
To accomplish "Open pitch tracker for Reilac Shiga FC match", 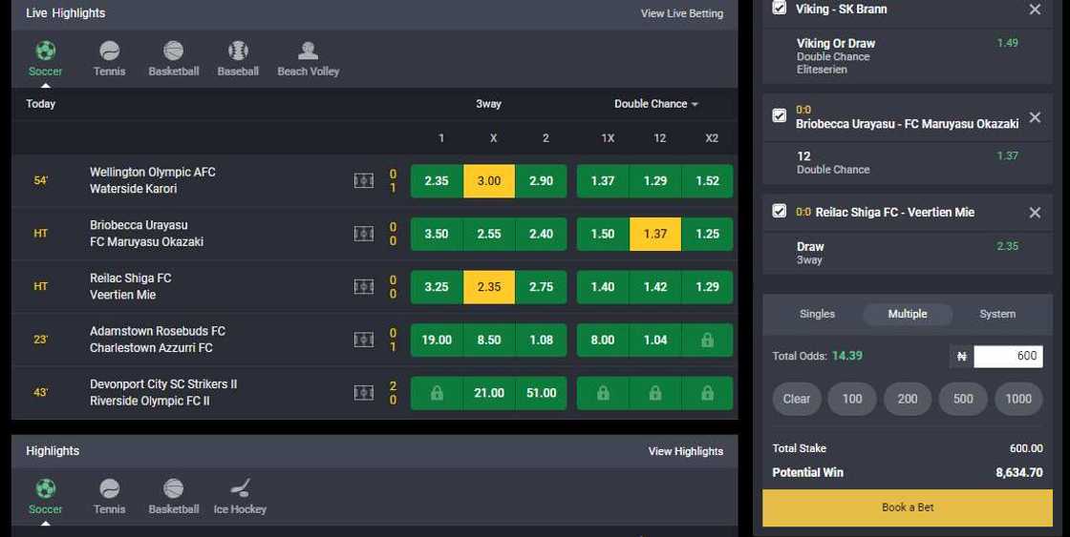I will coord(364,287).
